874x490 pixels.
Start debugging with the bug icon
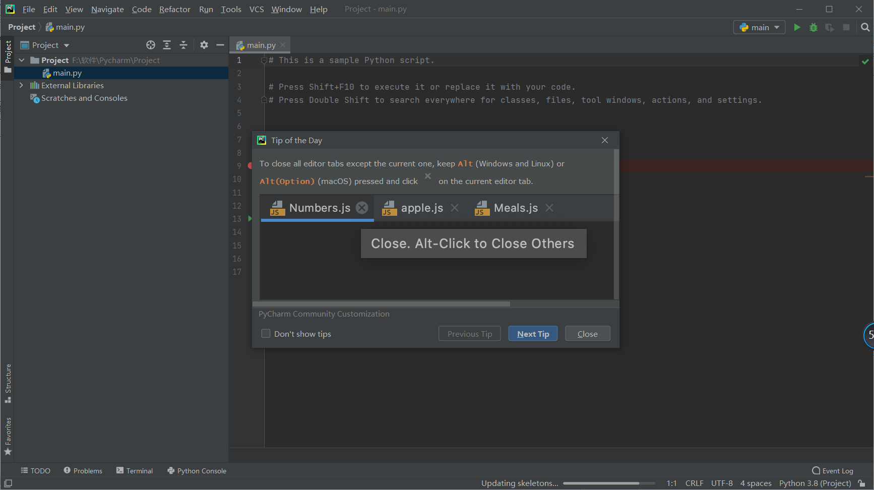pyautogui.click(x=813, y=27)
